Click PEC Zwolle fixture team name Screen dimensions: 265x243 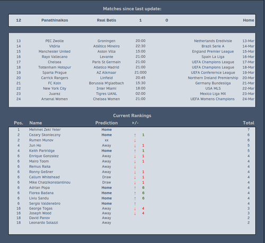click(x=55, y=41)
